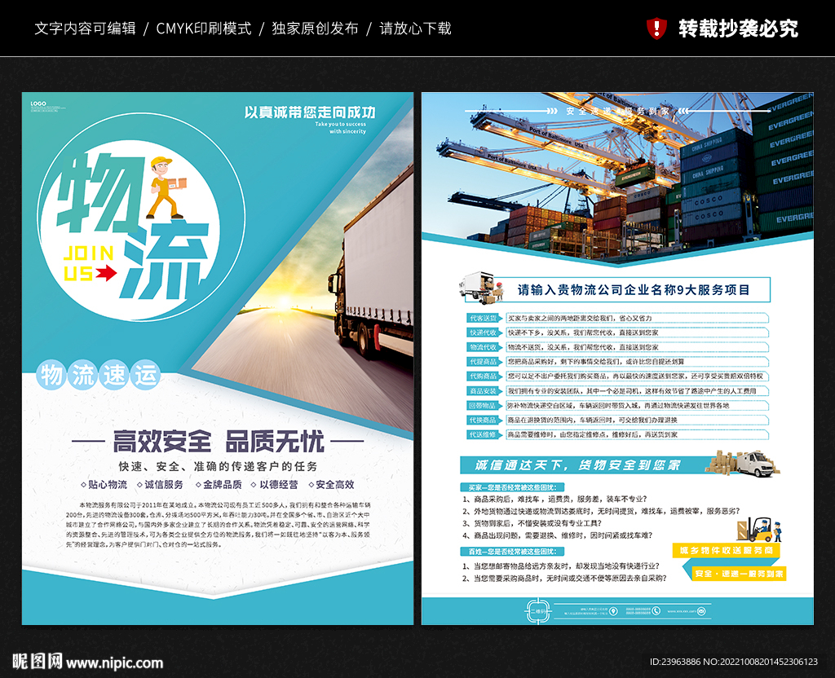Click the description 商品需要维修时，由您指定维修点
The width and height of the screenshot is (835, 678).
pyautogui.click(x=592, y=435)
